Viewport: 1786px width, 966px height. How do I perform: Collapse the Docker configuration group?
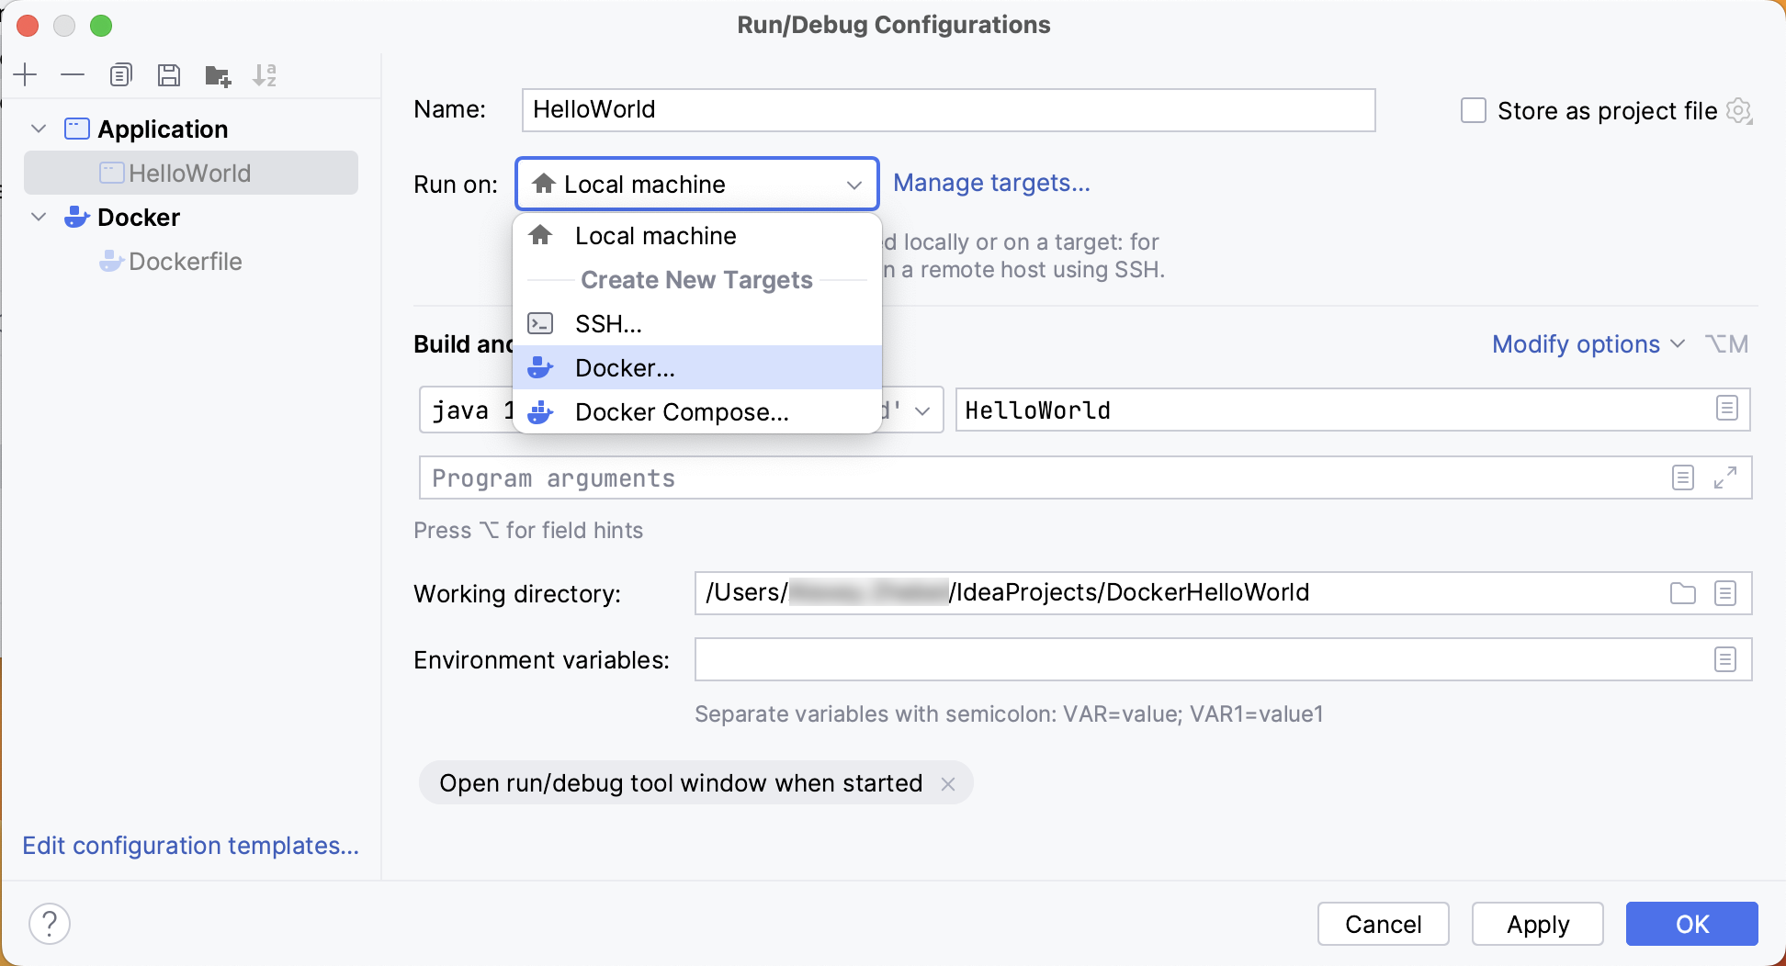(38, 217)
